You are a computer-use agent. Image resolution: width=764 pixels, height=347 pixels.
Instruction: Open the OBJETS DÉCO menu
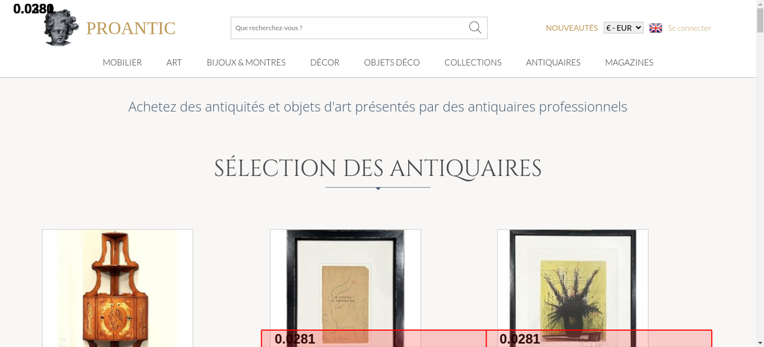click(x=392, y=62)
